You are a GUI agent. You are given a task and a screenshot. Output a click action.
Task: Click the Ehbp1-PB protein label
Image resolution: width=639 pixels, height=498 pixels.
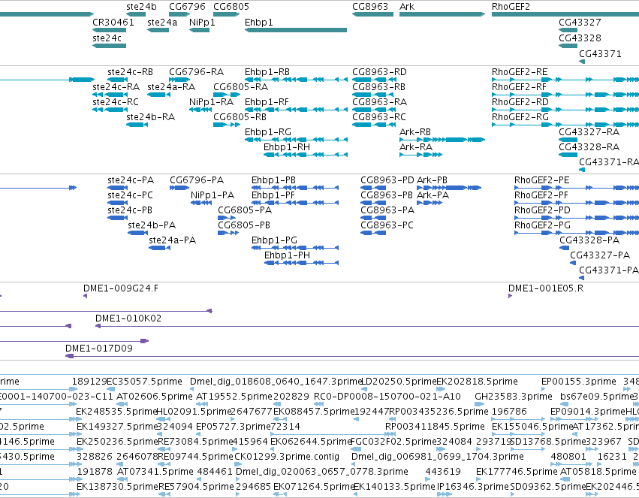(x=273, y=180)
